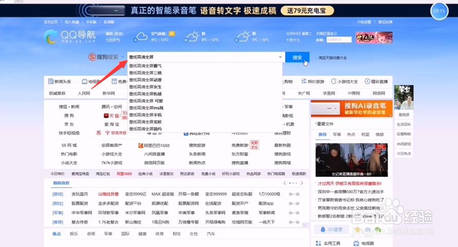The width and height of the screenshot is (458, 247).
Task: Click 换一换 in the 游戏 row
Action: click(x=294, y=194)
